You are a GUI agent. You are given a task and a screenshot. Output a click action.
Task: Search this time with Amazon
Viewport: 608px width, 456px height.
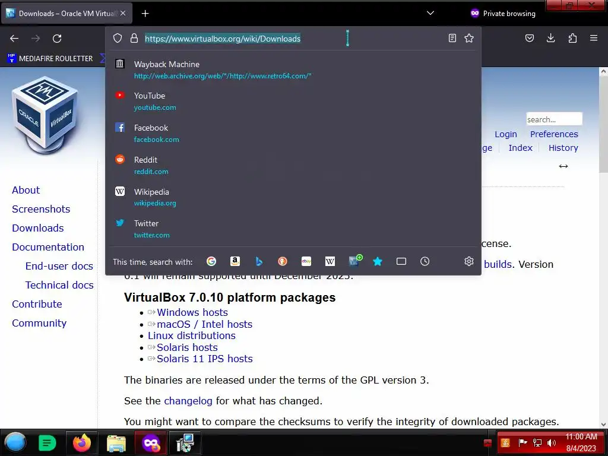(x=235, y=261)
